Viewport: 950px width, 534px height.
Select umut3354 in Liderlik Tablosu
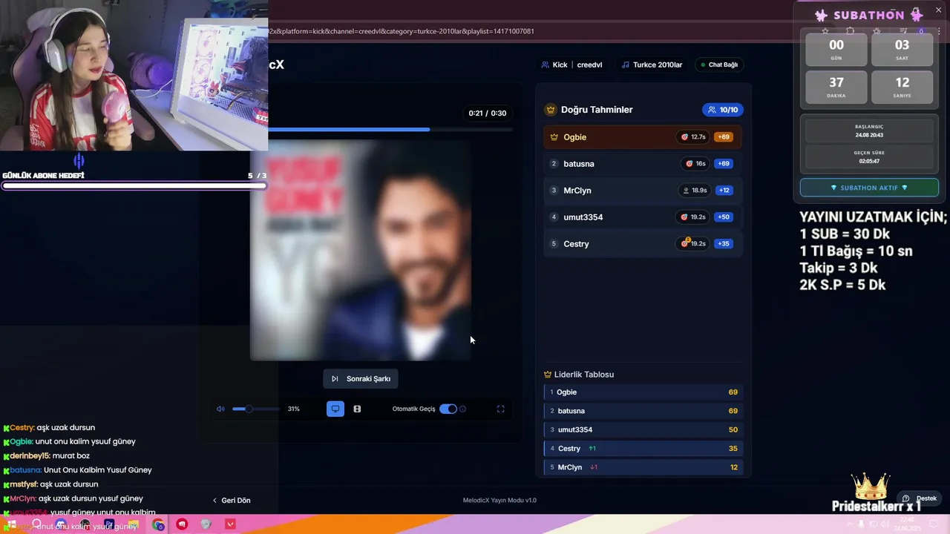pos(643,430)
